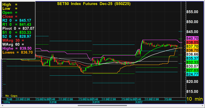The width and height of the screenshot is (205, 108).
Task: Select the 12/19 date marker on the time axis
Action: 96,102
